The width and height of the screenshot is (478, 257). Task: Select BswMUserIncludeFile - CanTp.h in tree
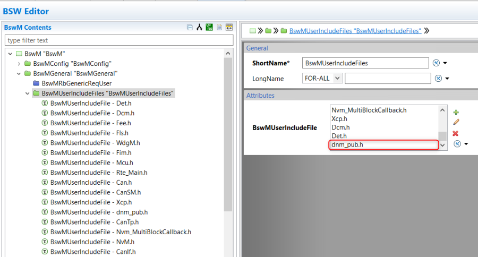point(95,222)
